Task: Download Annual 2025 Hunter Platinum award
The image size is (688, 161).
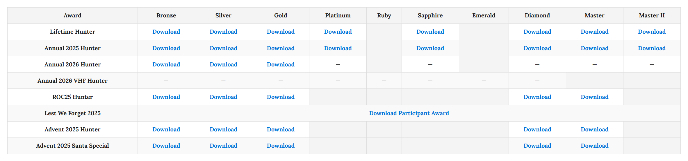Action: click(338, 48)
